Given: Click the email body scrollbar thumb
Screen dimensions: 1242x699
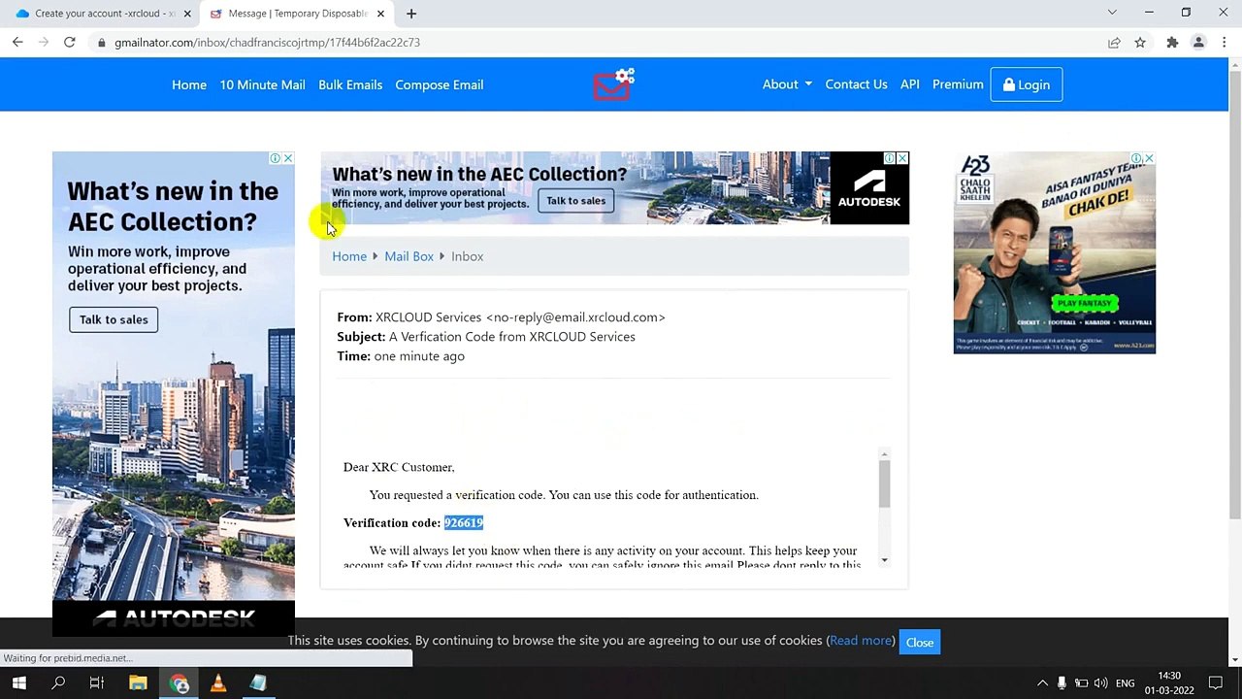Looking at the screenshot, I should pos(884,483).
